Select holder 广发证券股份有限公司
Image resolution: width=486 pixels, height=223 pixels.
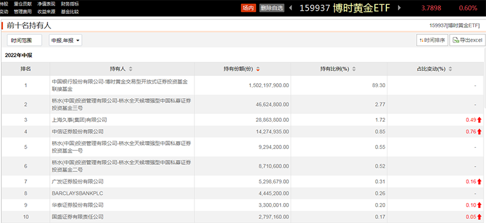tap(78, 182)
